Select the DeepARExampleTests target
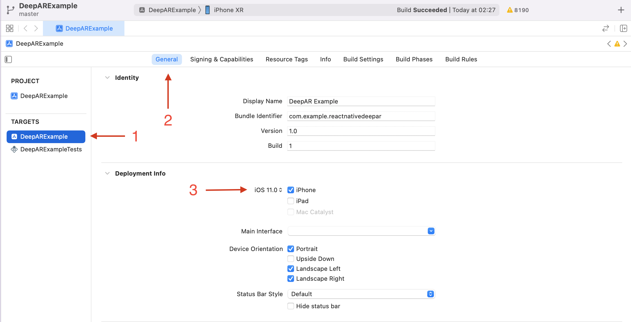 point(51,149)
